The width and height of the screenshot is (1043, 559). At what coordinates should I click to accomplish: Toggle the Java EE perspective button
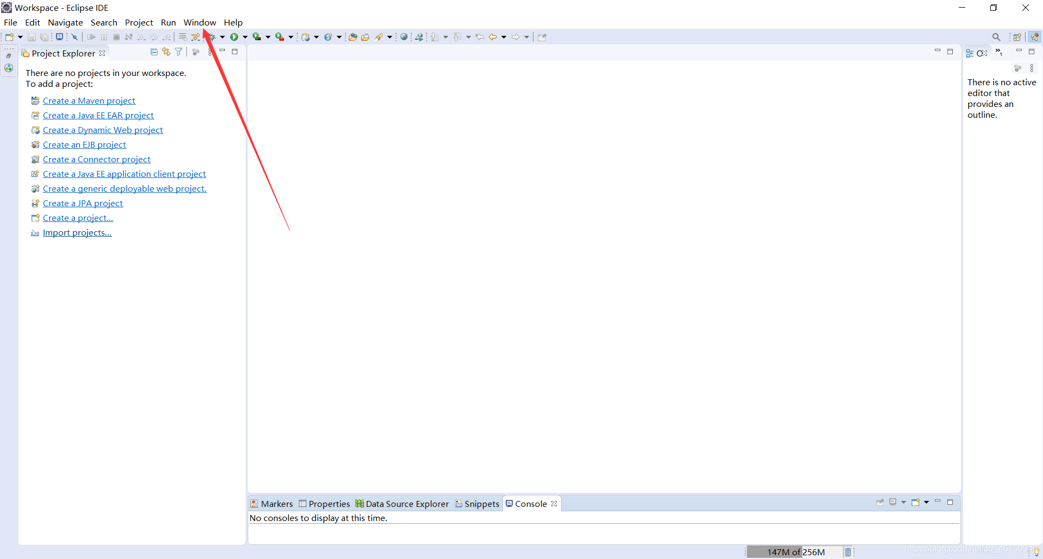coord(1034,37)
